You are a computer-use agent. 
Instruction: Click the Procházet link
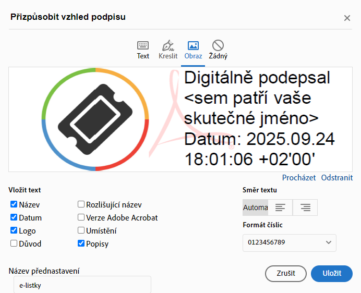pos(299,178)
